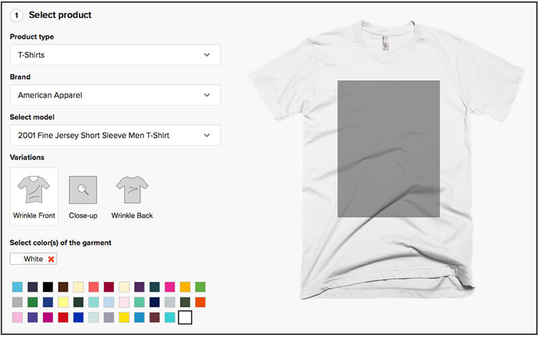Choose the pale yellow color swatch
This screenshot has width=539, height=337.
[63, 302]
